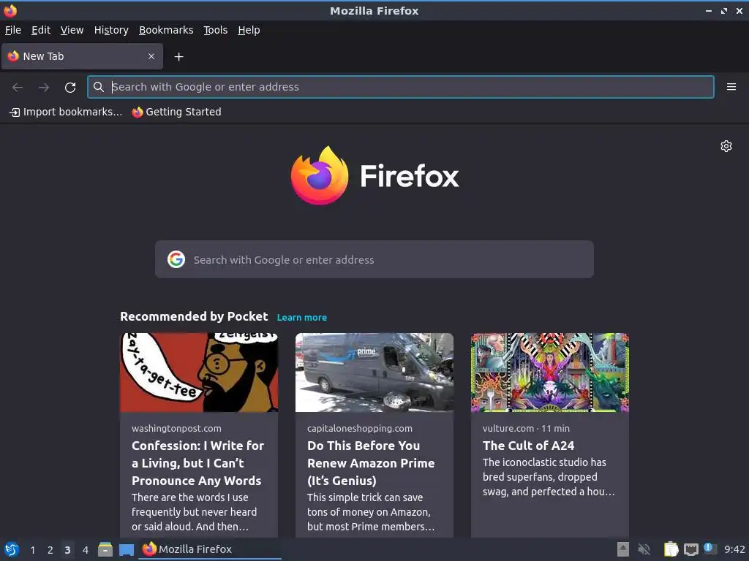The height and width of the screenshot is (561, 749).
Task: Close the New Tab tab
Action: [151, 56]
